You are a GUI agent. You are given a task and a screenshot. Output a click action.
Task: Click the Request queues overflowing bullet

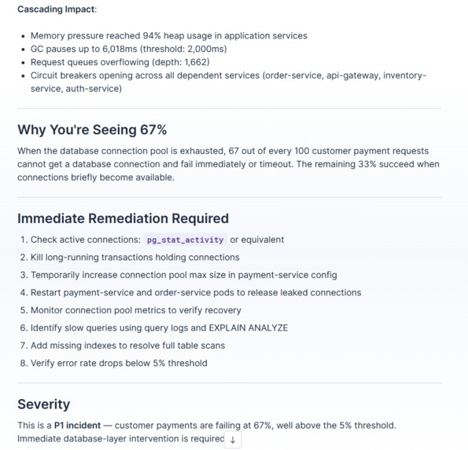click(x=120, y=62)
